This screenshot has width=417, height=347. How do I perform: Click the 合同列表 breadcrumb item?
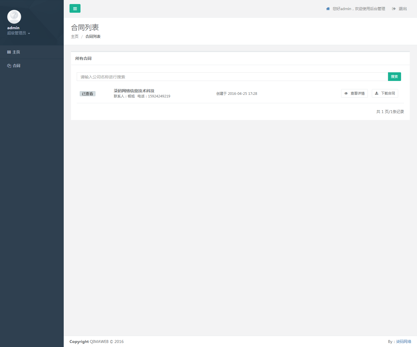pos(93,36)
